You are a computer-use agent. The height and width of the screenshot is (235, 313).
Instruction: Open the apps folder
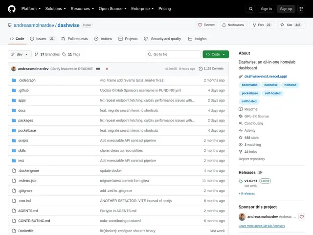tap(22, 100)
